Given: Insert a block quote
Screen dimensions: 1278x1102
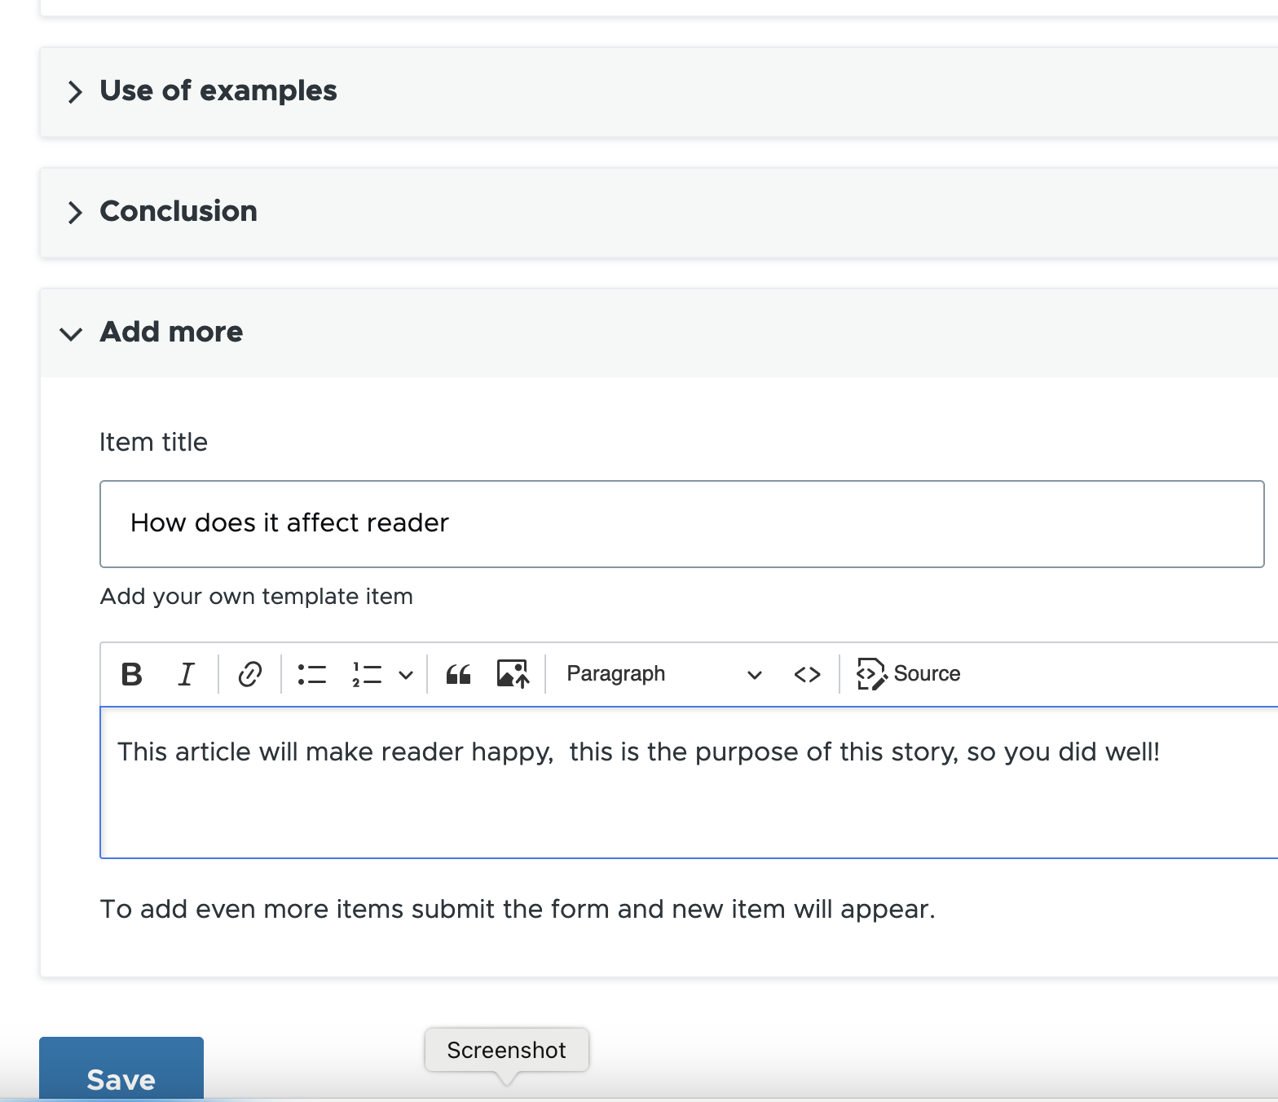Looking at the screenshot, I should pyautogui.click(x=458, y=674).
